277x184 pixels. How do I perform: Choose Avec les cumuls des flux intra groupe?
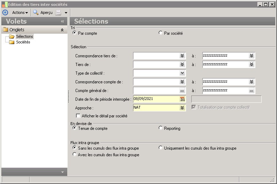tap(75, 154)
